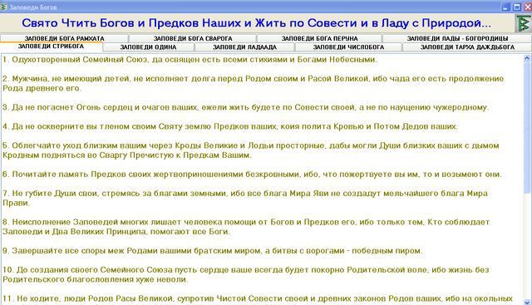
Task: Open the Заповеди Бога Рамхата tab
Action: [x=64, y=38]
